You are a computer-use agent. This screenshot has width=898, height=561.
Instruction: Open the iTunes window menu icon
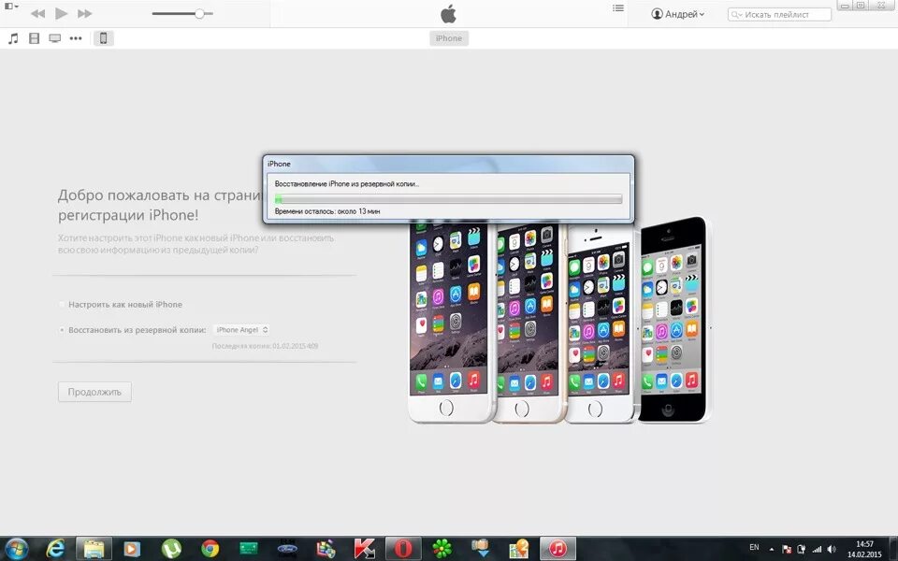[10, 7]
